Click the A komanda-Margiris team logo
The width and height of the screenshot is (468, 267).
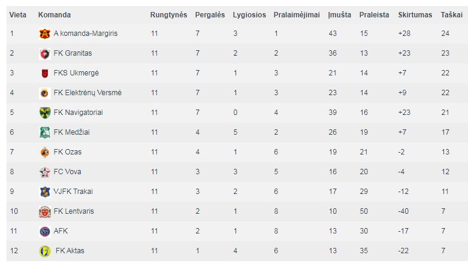(45, 34)
